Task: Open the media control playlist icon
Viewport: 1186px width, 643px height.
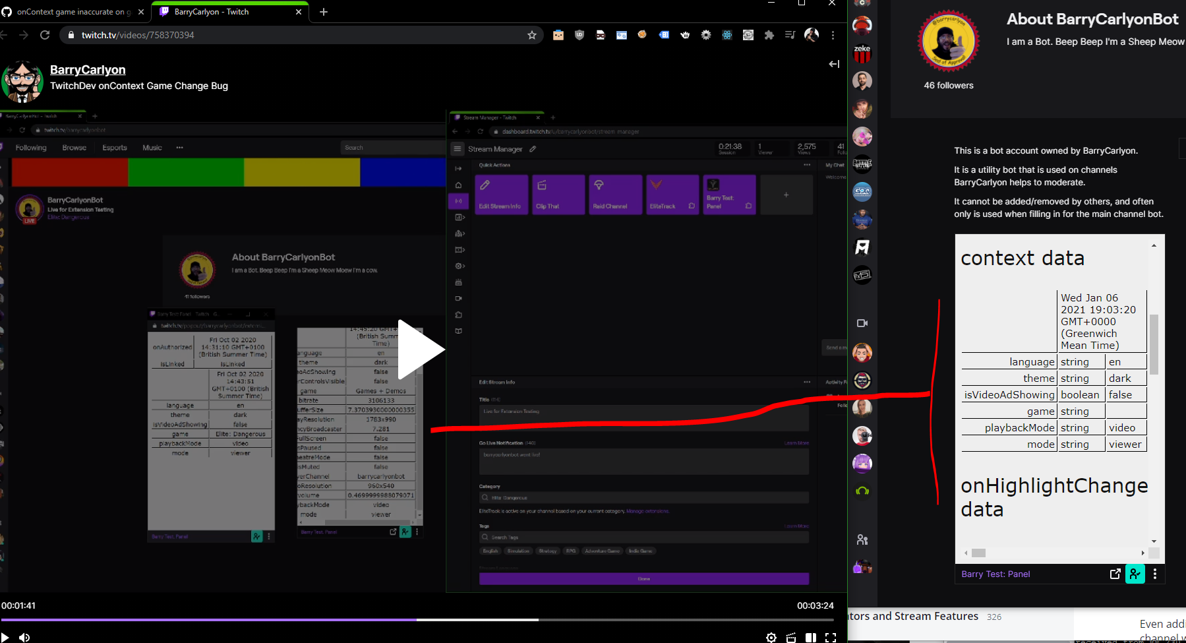Action: point(790,35)
